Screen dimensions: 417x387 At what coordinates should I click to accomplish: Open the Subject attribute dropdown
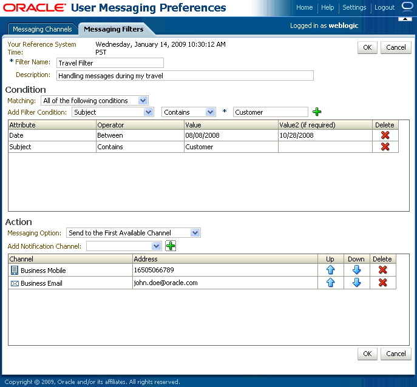148,112
